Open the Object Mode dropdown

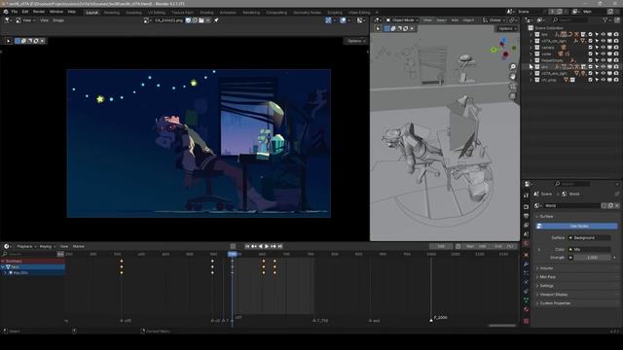[x=402, y=20]
